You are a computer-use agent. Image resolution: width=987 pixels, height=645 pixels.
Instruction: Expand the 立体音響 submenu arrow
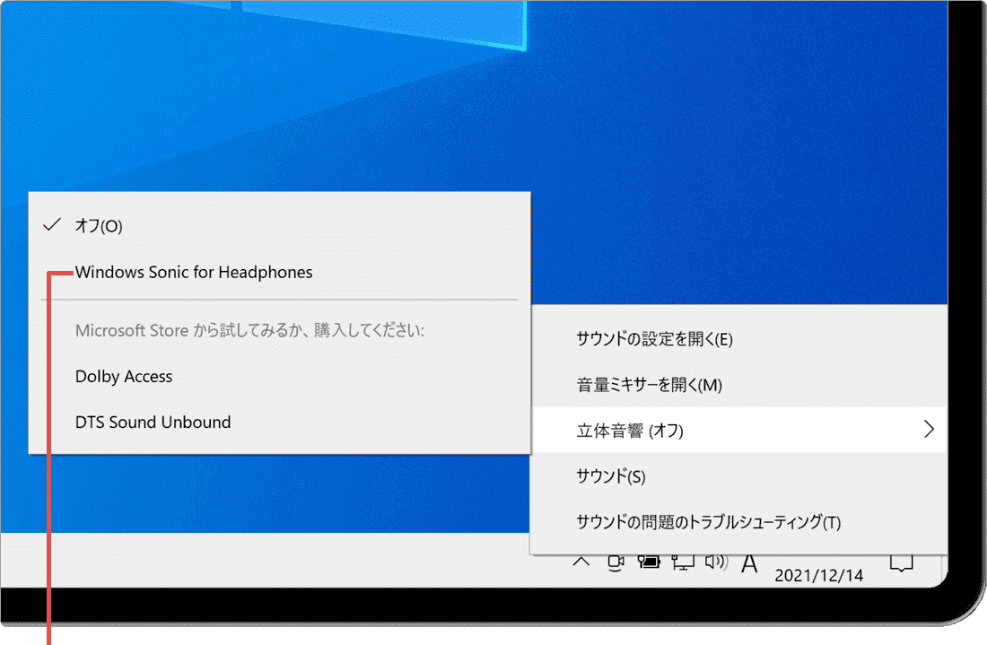[x=929, y=429]
